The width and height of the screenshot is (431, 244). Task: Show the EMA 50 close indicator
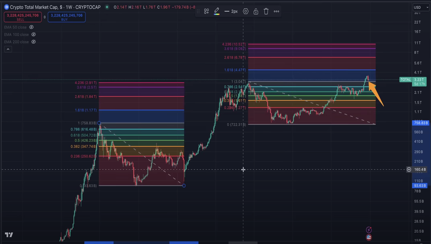[x=31, y=27]
